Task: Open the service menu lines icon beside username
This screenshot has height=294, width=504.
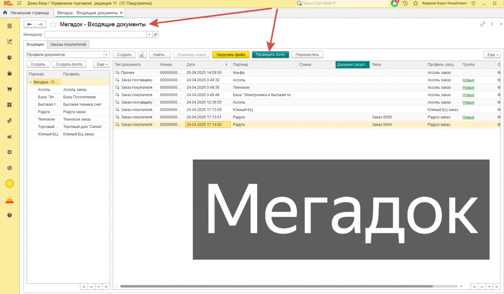Action: click(473, 3)
